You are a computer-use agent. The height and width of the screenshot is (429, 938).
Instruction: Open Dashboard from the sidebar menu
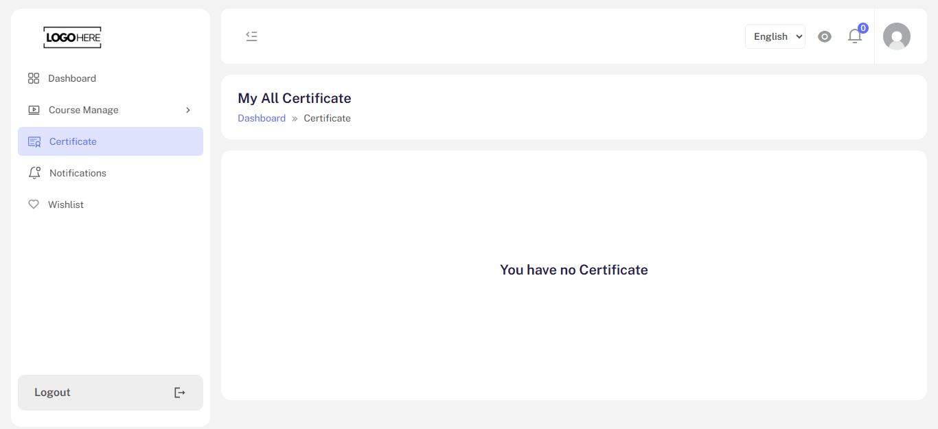[111, 78]
